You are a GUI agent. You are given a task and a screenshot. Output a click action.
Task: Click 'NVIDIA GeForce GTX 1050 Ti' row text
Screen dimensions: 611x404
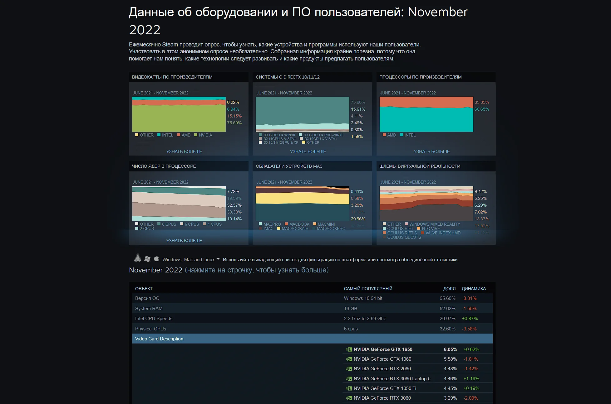coord(385,388)
